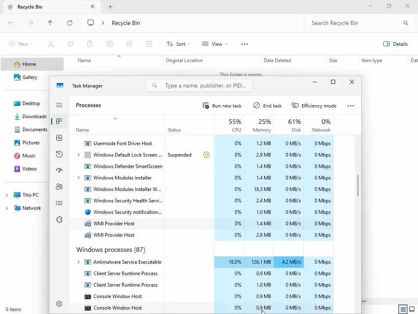Screen dimensions: 418x314
Task: Click the Task Manager vertical scrollbar thumb
Action: pos(358,186)
